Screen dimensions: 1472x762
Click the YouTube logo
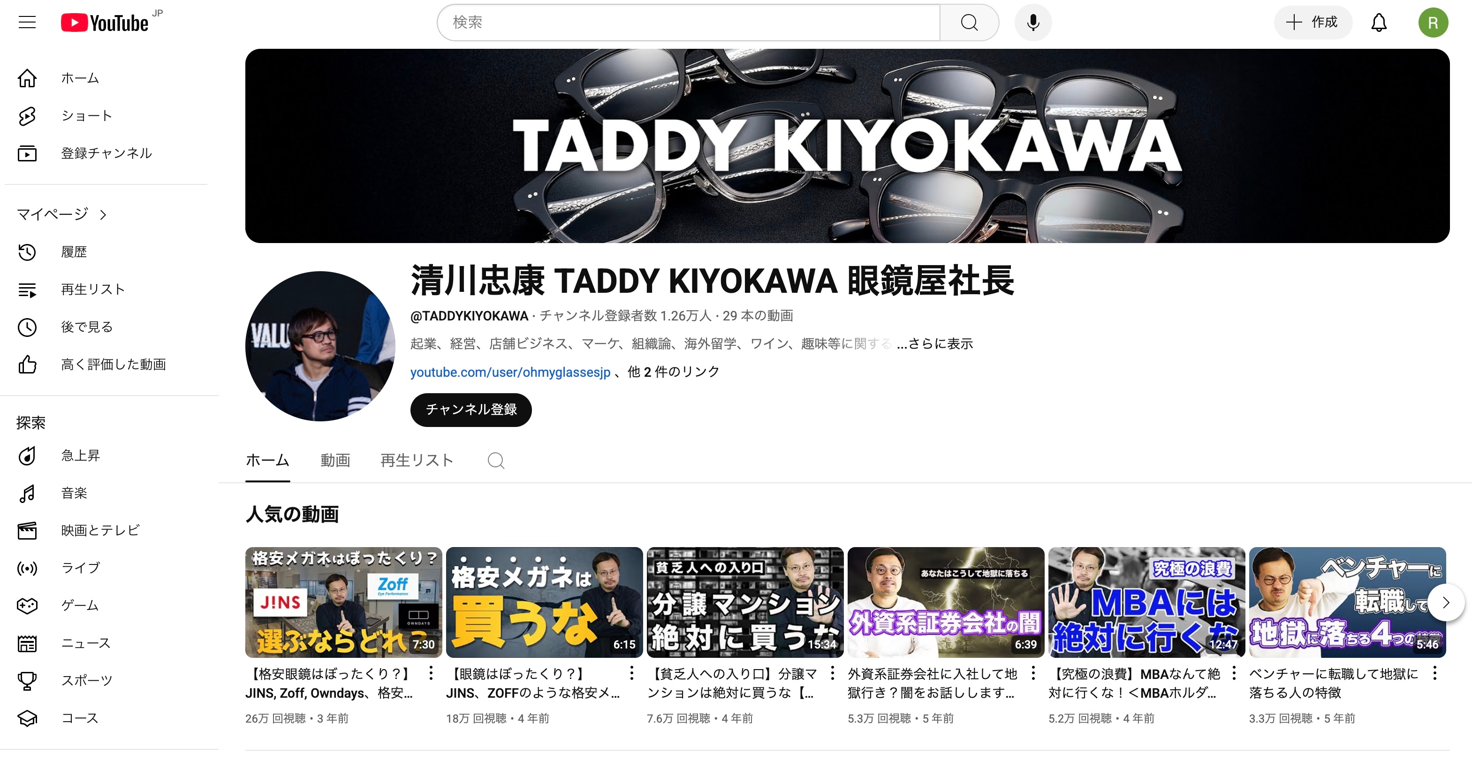106,23
